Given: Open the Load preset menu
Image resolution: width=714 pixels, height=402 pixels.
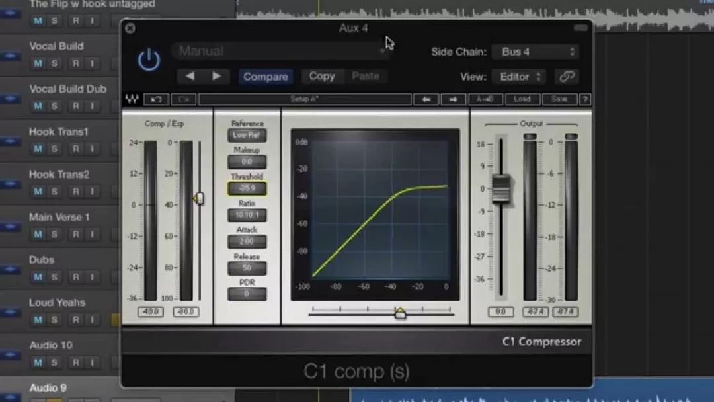Looking at the screenshot, I should (x=522, y=99).
